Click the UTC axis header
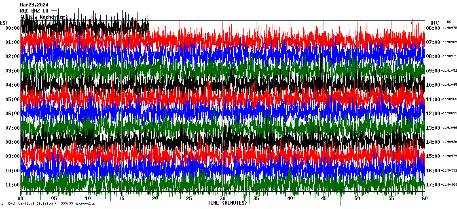 [435, 23]
